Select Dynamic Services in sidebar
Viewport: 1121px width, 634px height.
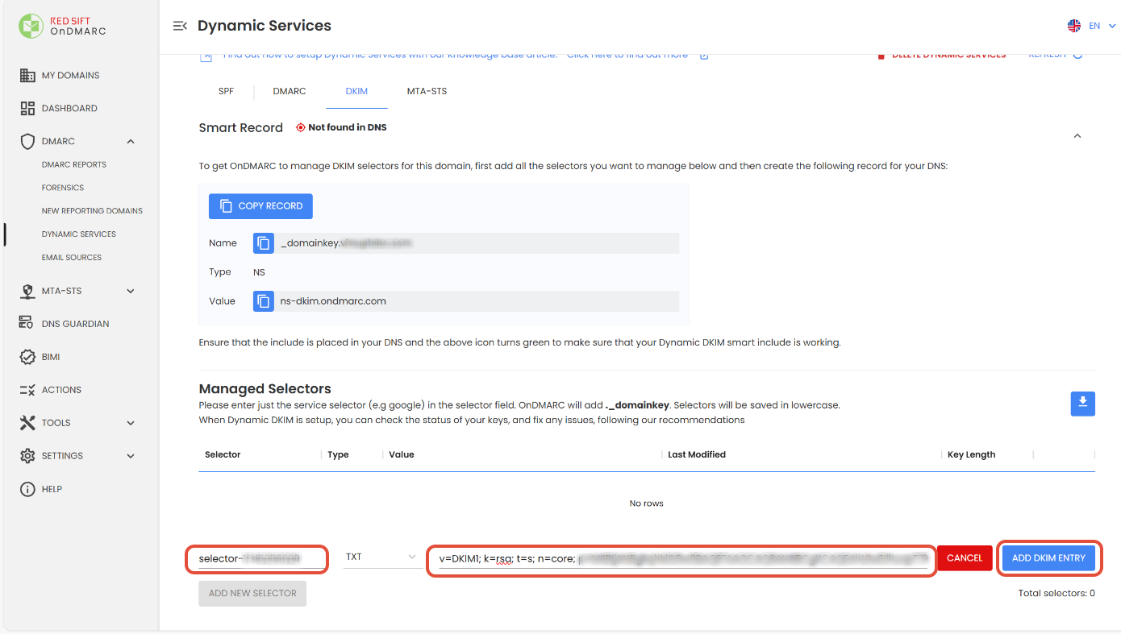point(79,234)
